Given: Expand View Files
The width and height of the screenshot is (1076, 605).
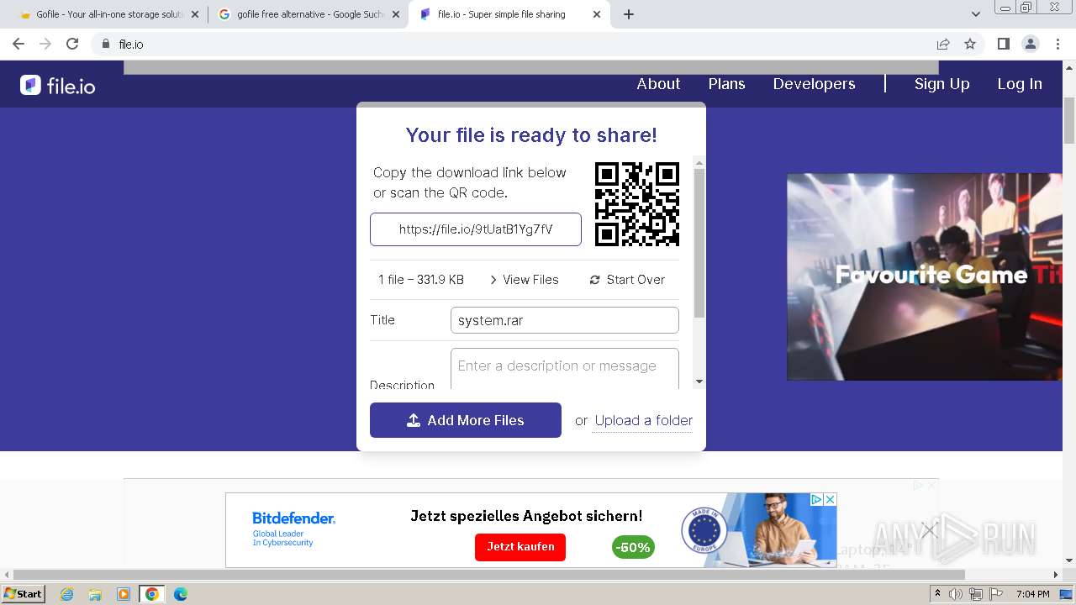Looking at the screenshot, I should (x=524, y=280).
